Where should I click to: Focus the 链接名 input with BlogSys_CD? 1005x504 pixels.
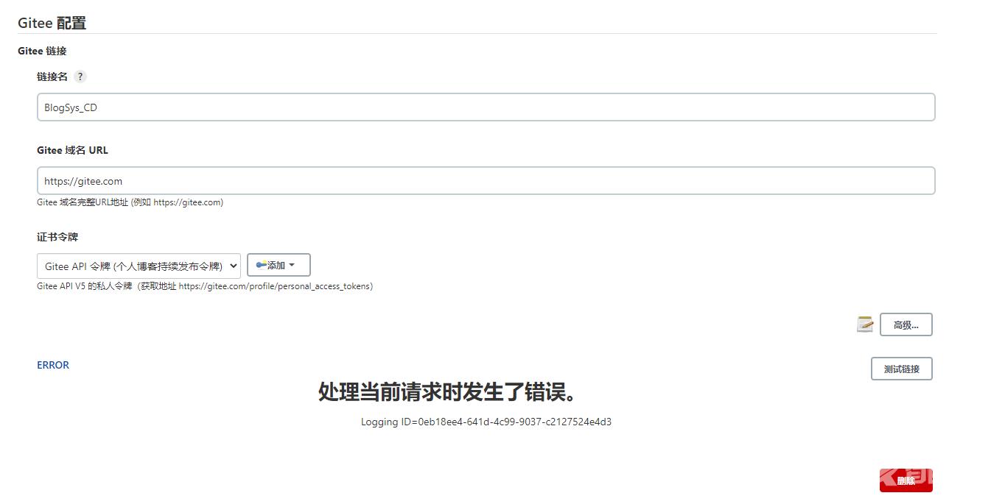click(x=486, y=107)
